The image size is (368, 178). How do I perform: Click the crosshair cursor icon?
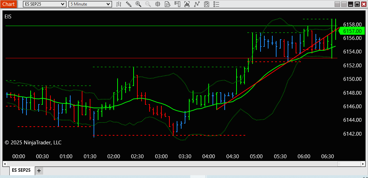[x=158, y=4]
